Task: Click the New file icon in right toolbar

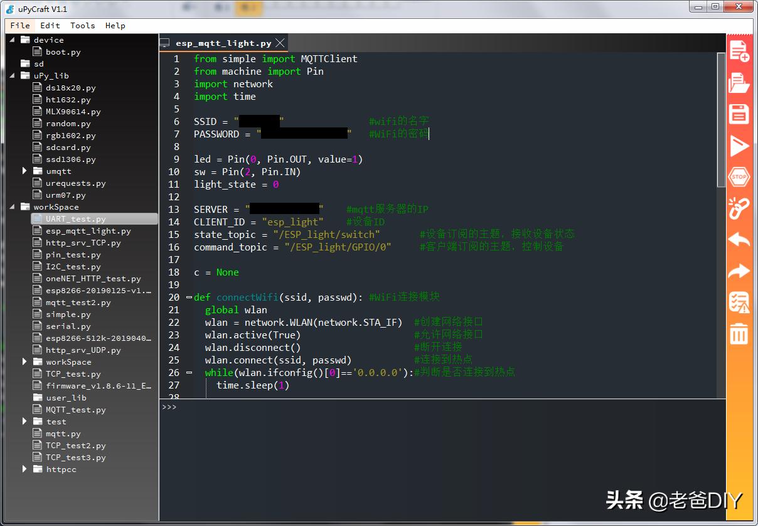Action: click(739, 51)
